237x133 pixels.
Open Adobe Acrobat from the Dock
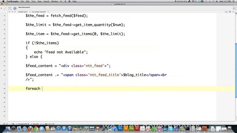(143, 129)
